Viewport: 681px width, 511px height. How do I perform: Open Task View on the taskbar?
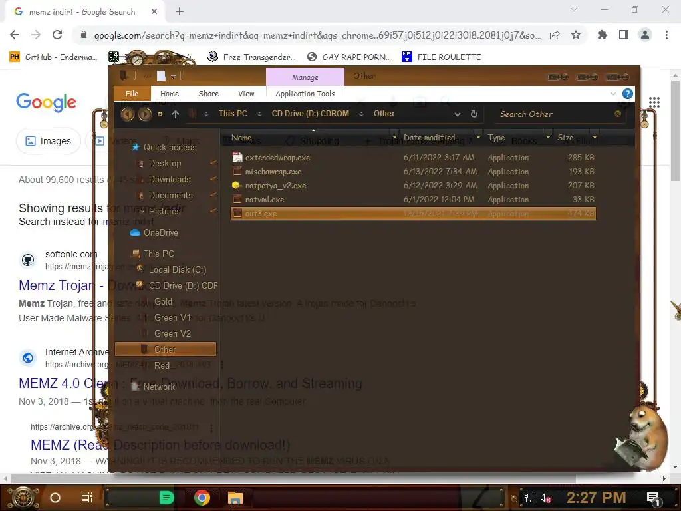(x=87, y=498)
